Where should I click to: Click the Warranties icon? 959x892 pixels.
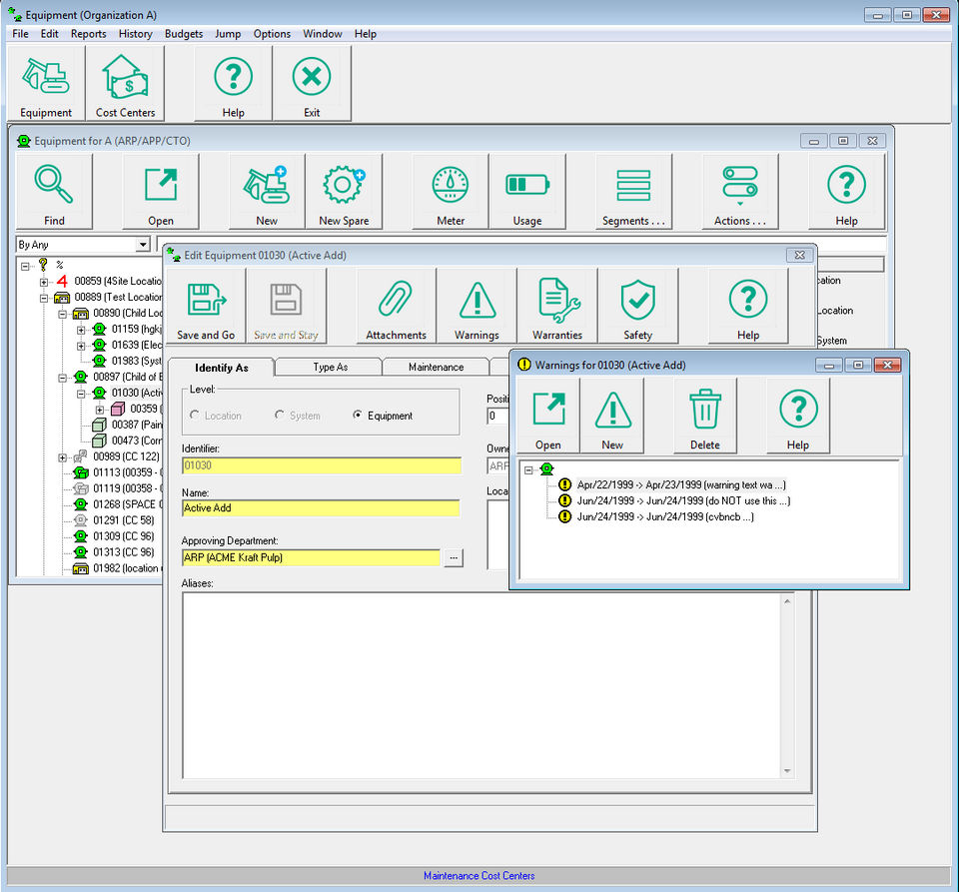point(556,307)
